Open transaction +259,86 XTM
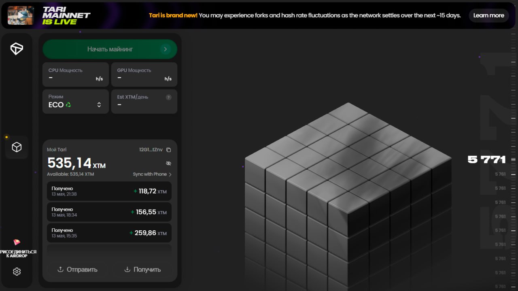518x291 pixels. coord(109,233)
